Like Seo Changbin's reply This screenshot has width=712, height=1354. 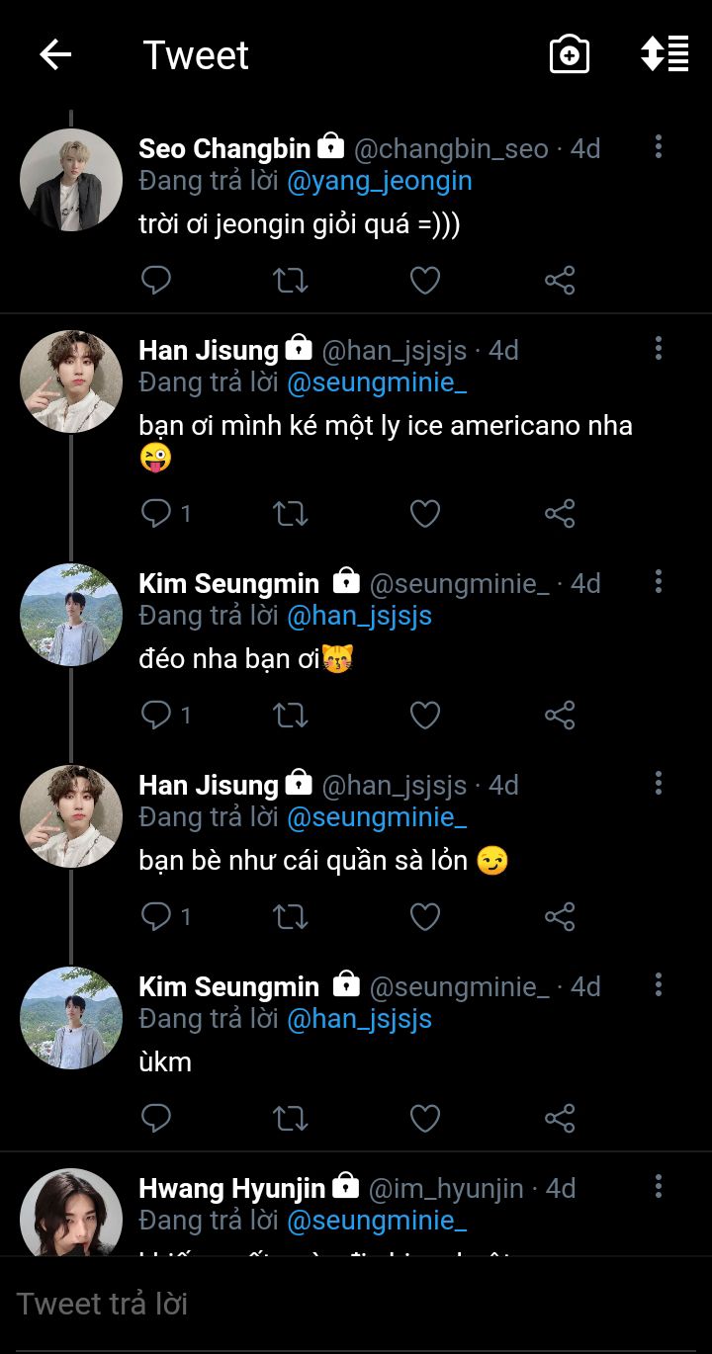click(x=425, y=282)
